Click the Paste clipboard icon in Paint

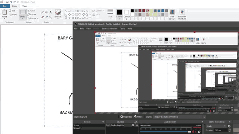point(4,12)
